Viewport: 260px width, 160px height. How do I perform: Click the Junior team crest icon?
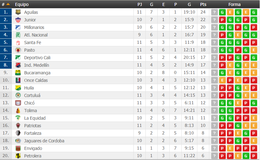point(18,20)
